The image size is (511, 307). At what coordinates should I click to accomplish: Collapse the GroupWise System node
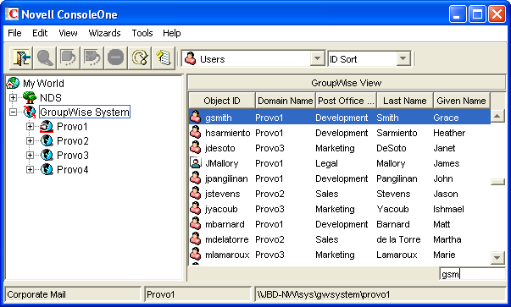tap(13, 112)
